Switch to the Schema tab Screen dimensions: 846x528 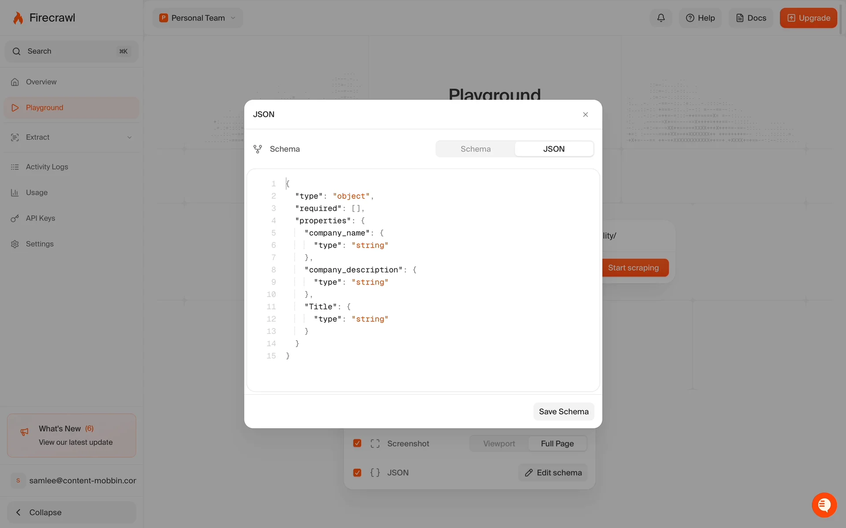(x=475, y=149)
